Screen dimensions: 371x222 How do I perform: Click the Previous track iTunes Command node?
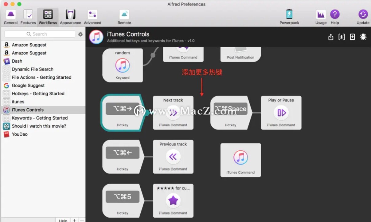pyautogui.click(x=173, y=157)
